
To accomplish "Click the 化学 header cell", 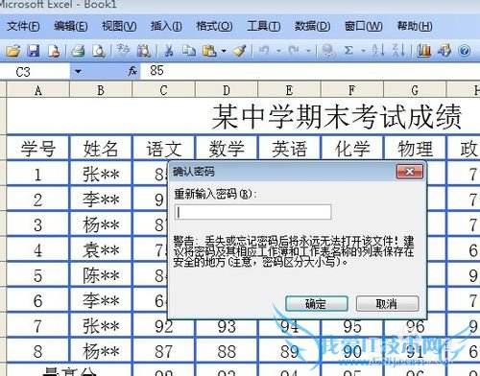I will click(352, 149).
